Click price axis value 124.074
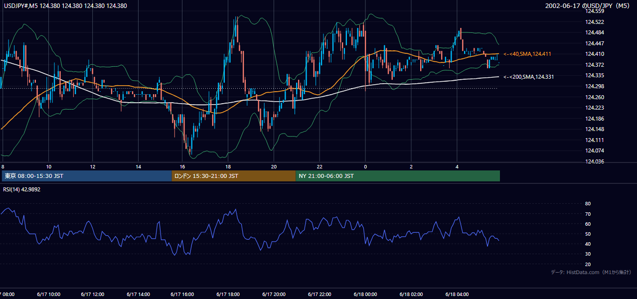The width and height of the screenshot is (637, 299). click(x=594, y=150)
